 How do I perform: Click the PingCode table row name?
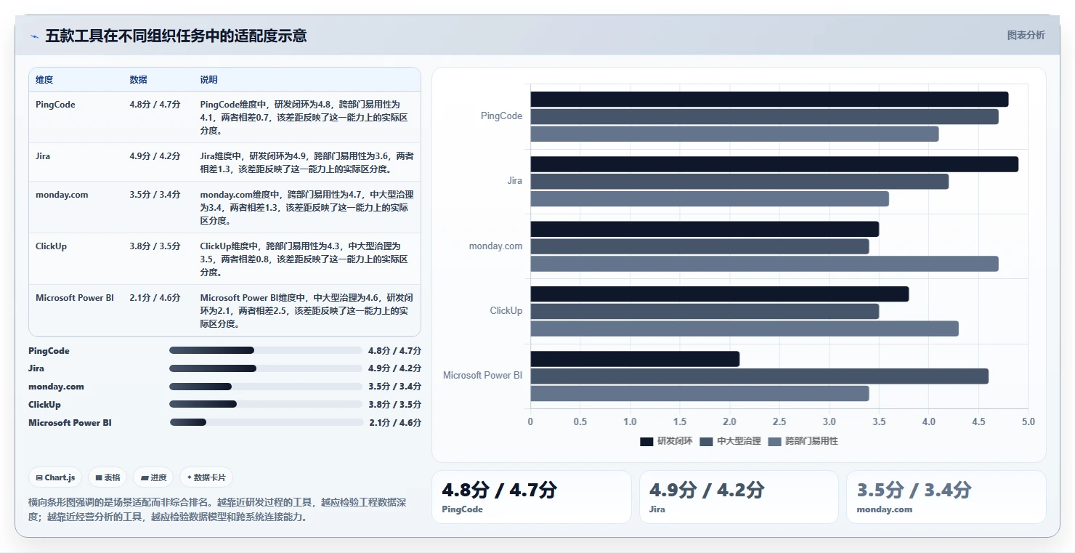[x=55, y=105]
